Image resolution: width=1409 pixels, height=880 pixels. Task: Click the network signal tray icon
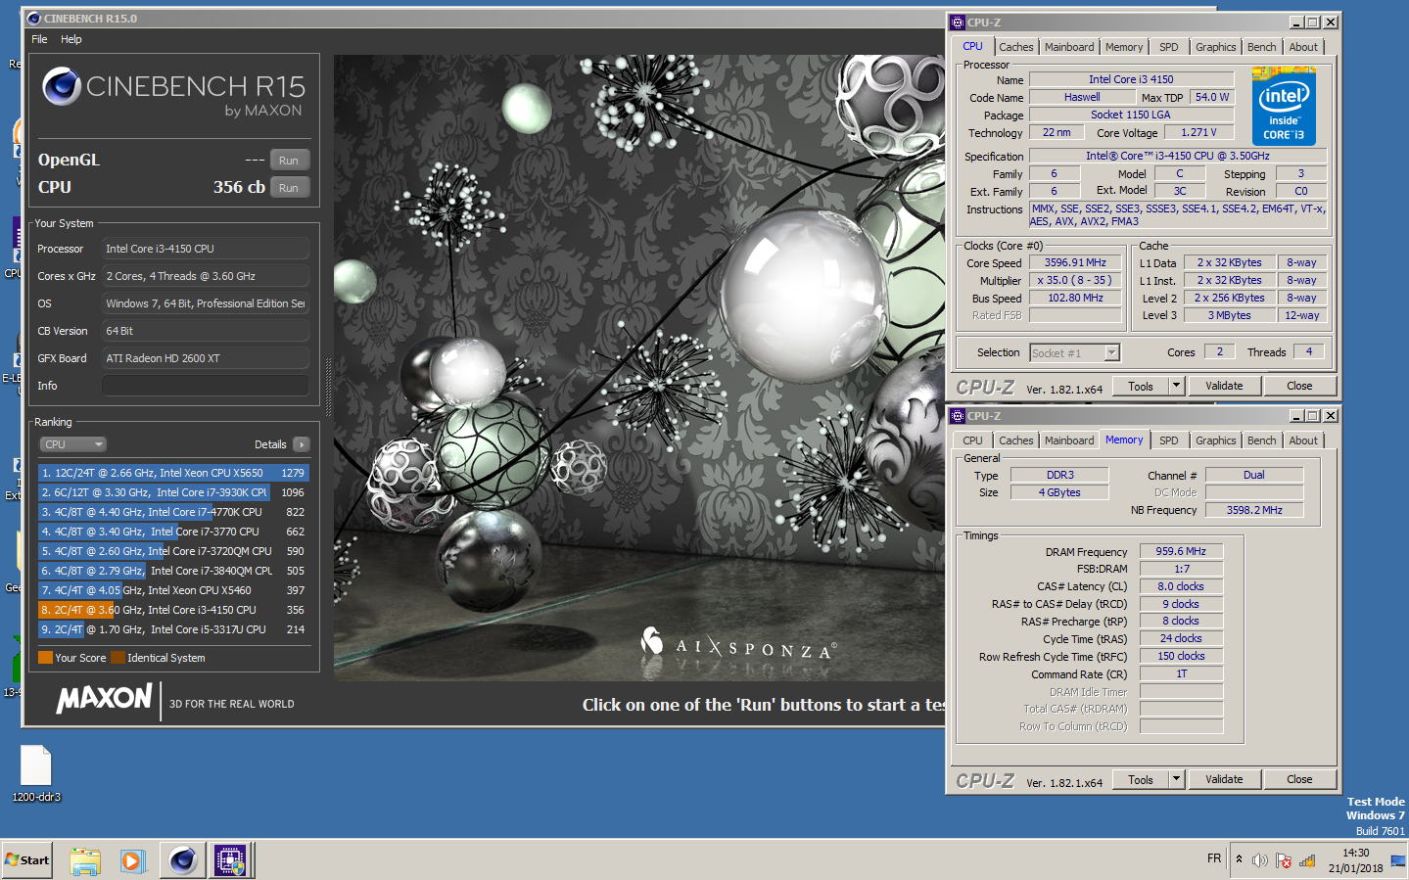pyautogui.click(x=1307, y=860)
